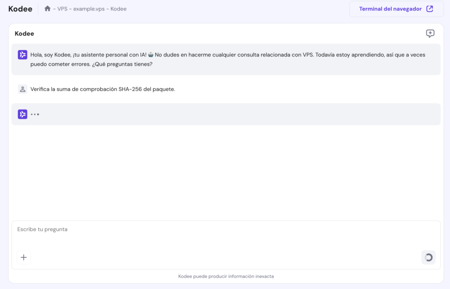Screen dimensions: 450x289
Task: Go to VPS in the breadcrumb
Action: 63,9
